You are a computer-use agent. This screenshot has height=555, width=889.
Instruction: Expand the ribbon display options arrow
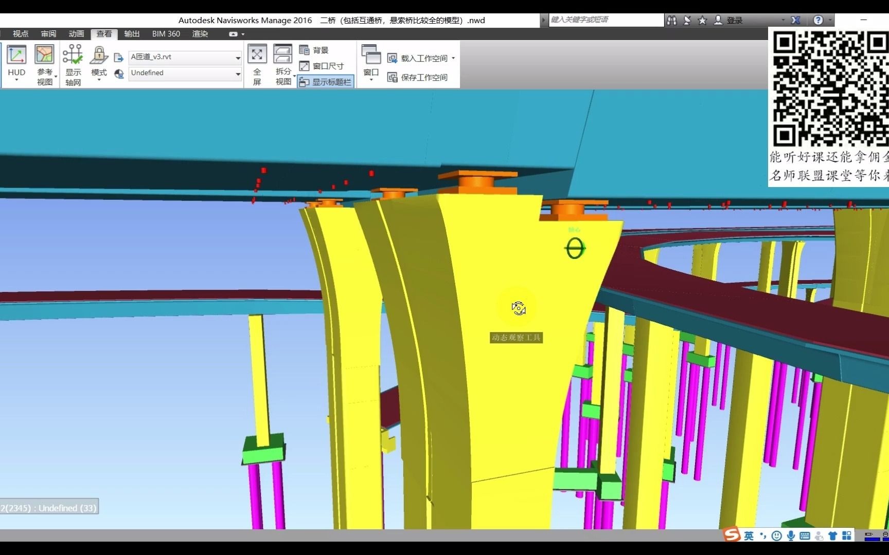pos(243,34)
